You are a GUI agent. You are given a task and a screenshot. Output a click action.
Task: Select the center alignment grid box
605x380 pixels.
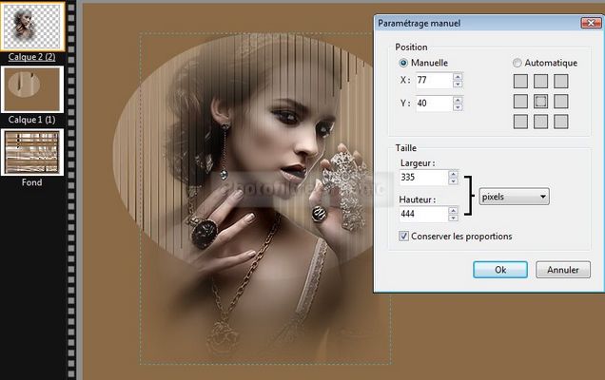(x=540, y=101)
